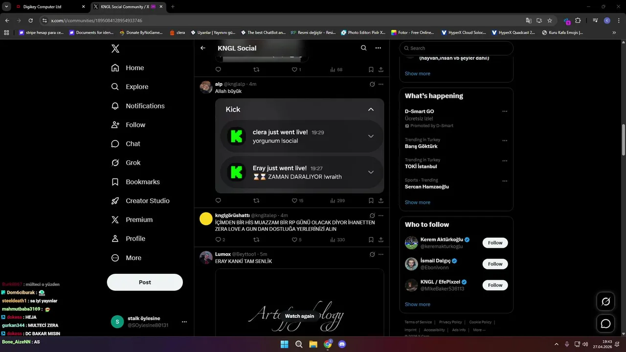Open Bookmarks in the sidebar
The height and width of the screenshot is (352, 626).
pos(135,182)
